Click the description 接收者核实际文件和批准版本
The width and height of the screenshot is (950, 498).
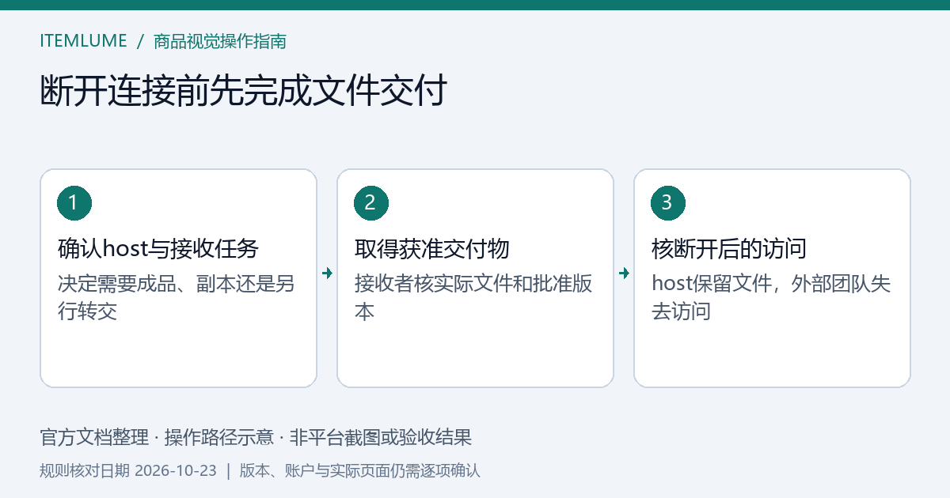click(473, 297)
